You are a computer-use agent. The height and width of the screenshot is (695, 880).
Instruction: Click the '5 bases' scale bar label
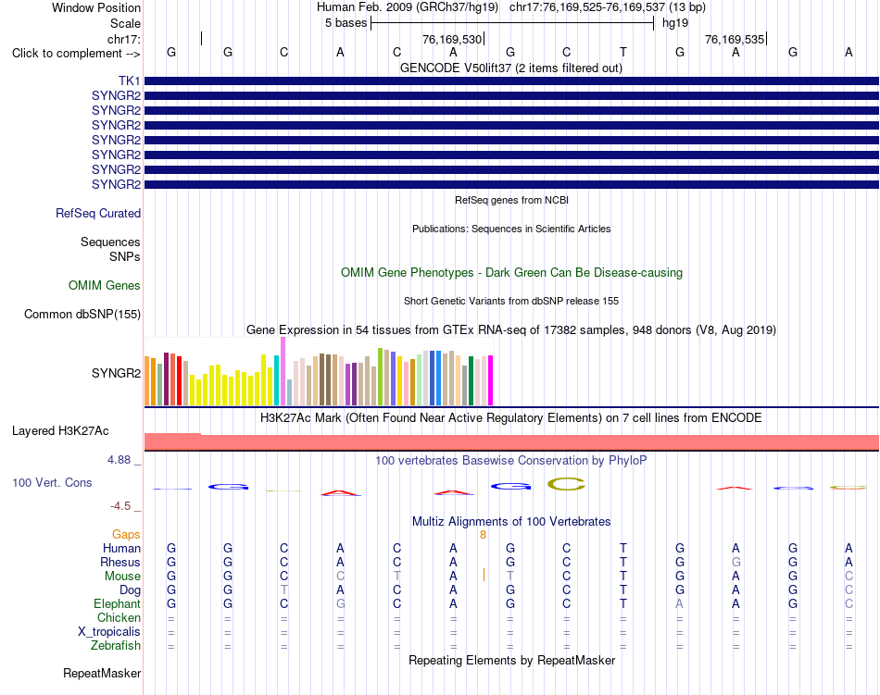[x=346, y=23]
